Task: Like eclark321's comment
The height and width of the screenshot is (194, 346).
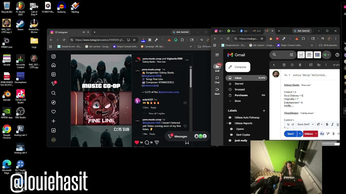Action: [185, 103]
